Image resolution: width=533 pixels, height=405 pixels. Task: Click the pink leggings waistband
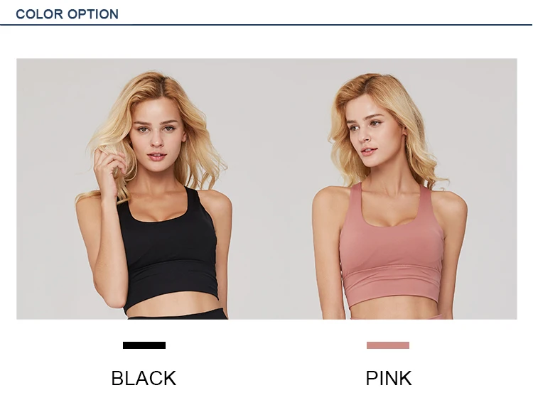coord(397,317)
